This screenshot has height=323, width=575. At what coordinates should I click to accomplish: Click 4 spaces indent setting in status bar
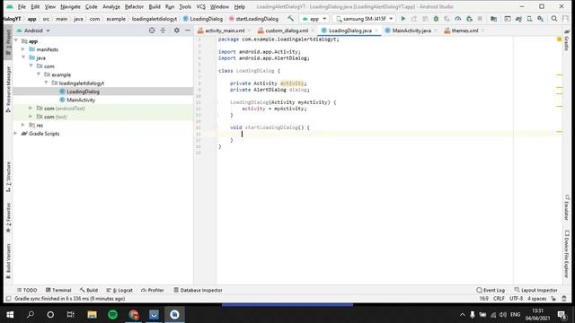click(x=537, y=299)
